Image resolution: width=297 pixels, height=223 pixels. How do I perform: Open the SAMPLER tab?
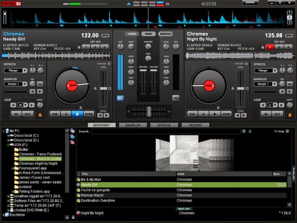133,125
